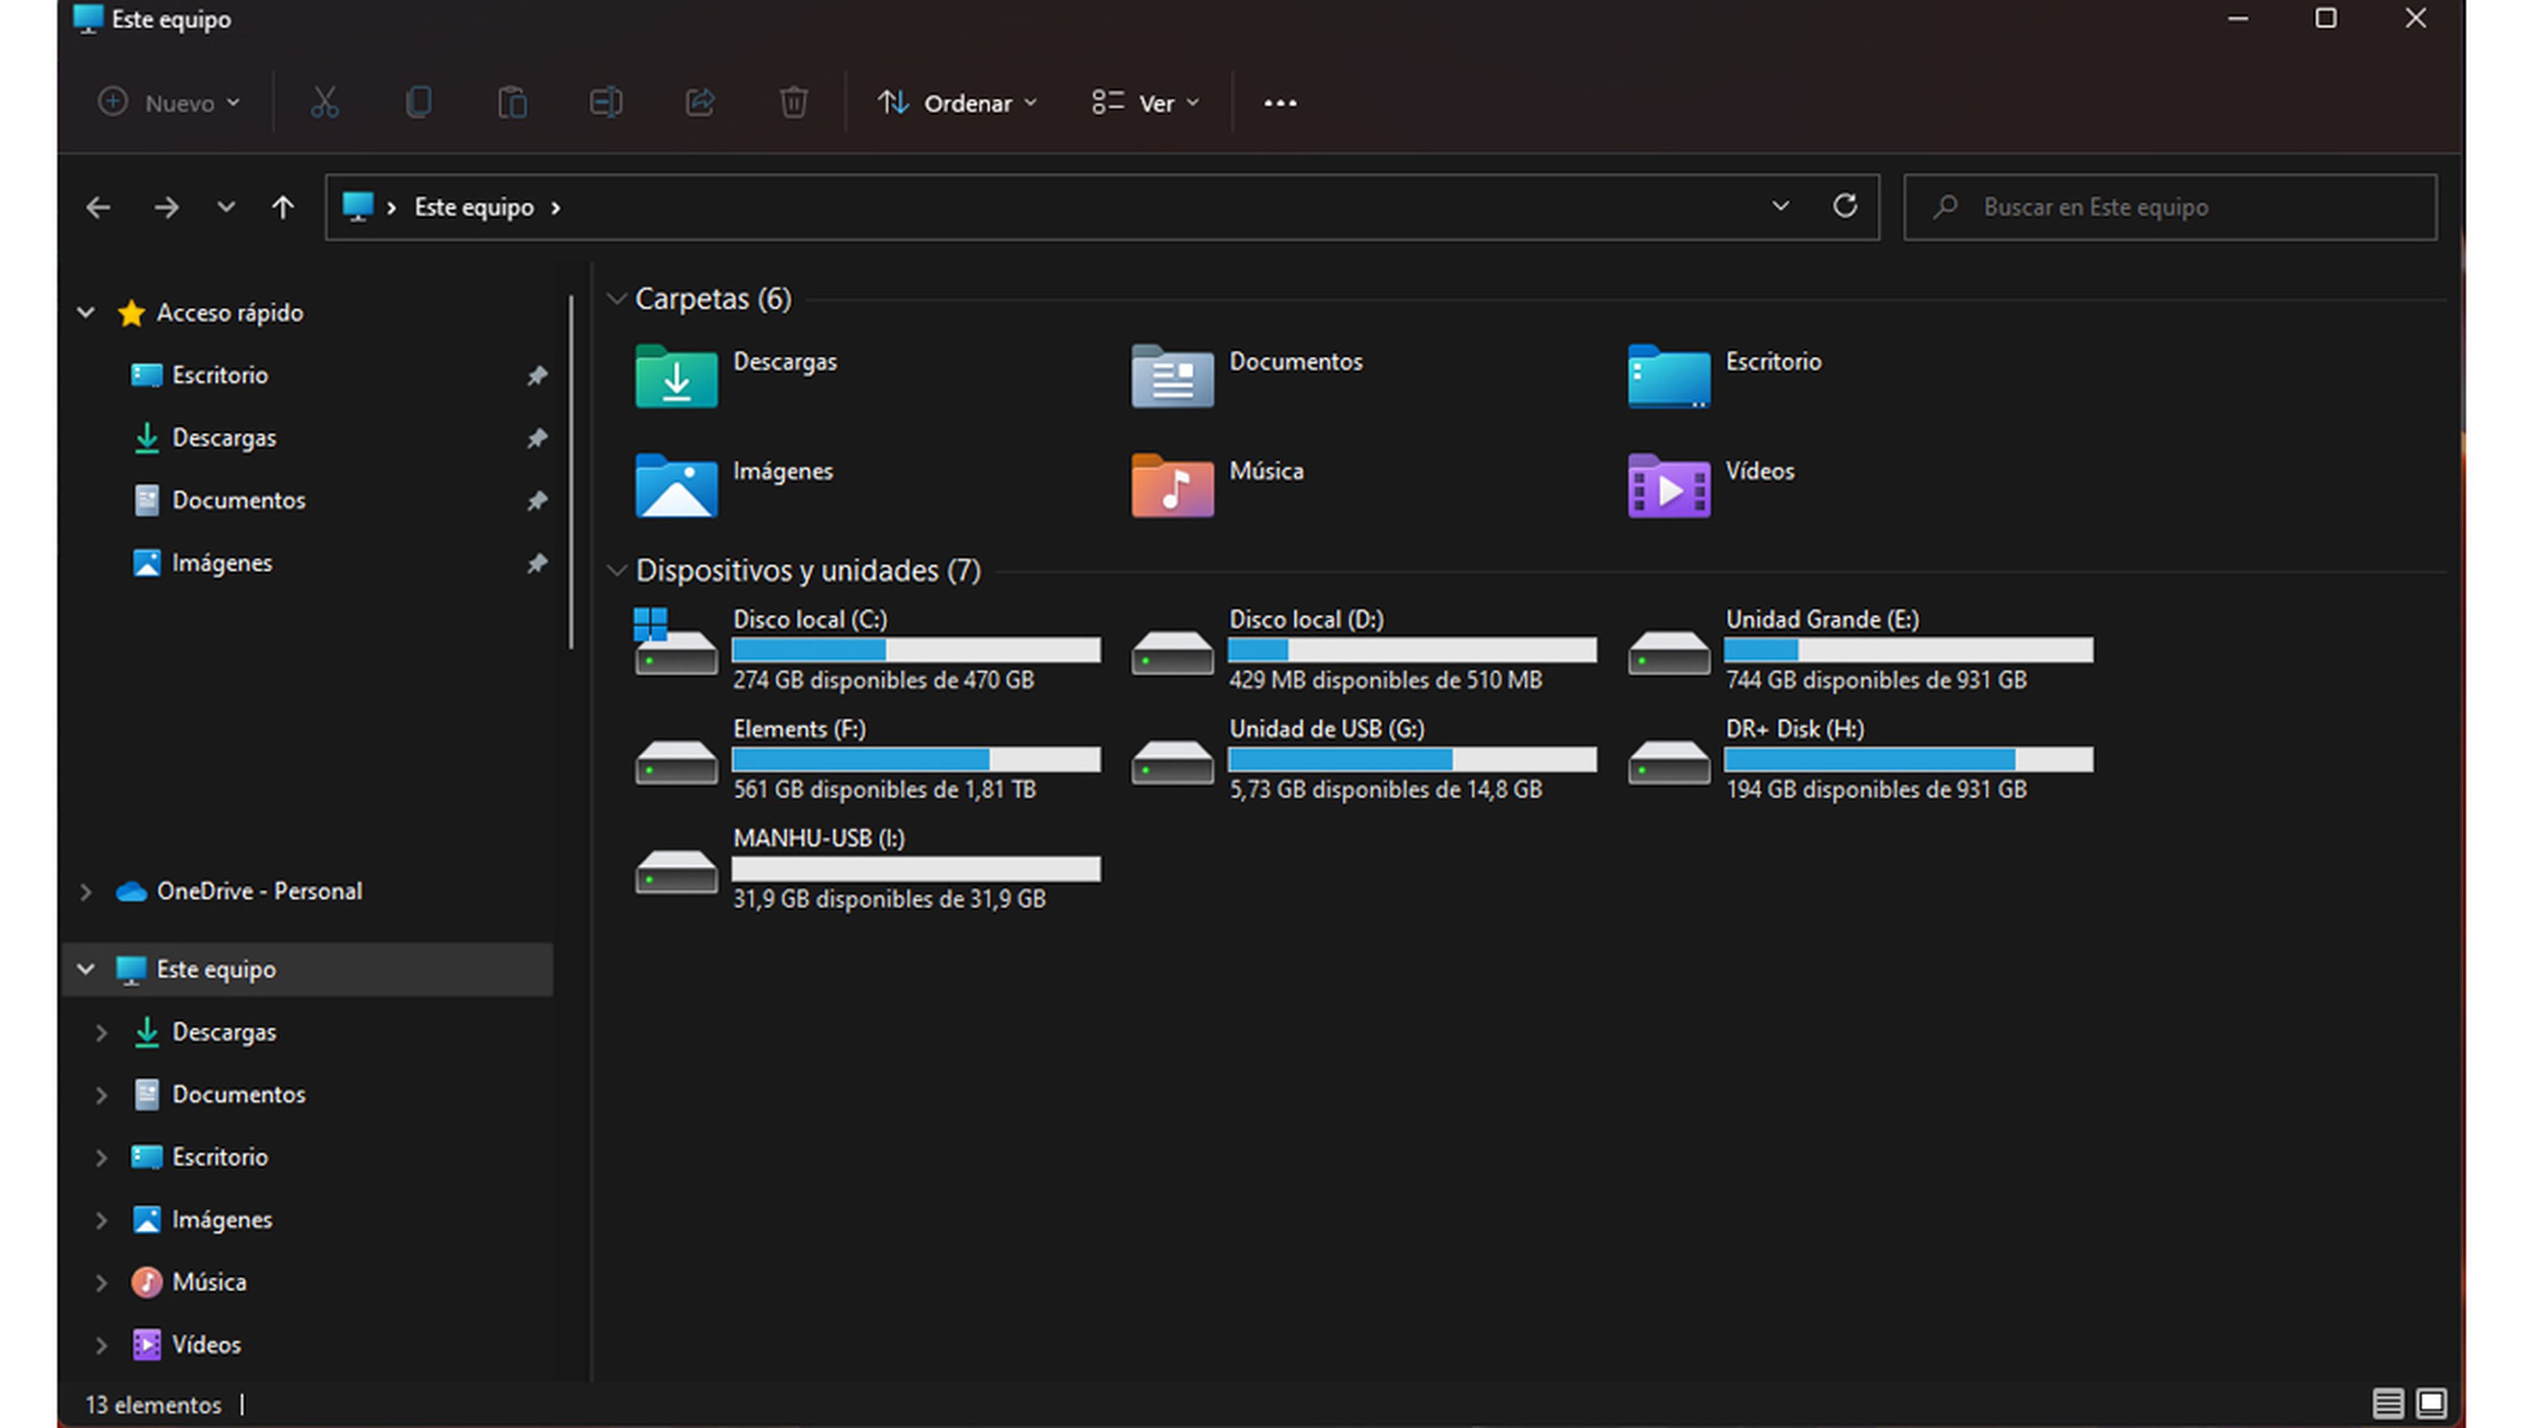Refresh the Este equipo view
The width and height of the screenshot is (2538, 1428).
pos(1845,206)
